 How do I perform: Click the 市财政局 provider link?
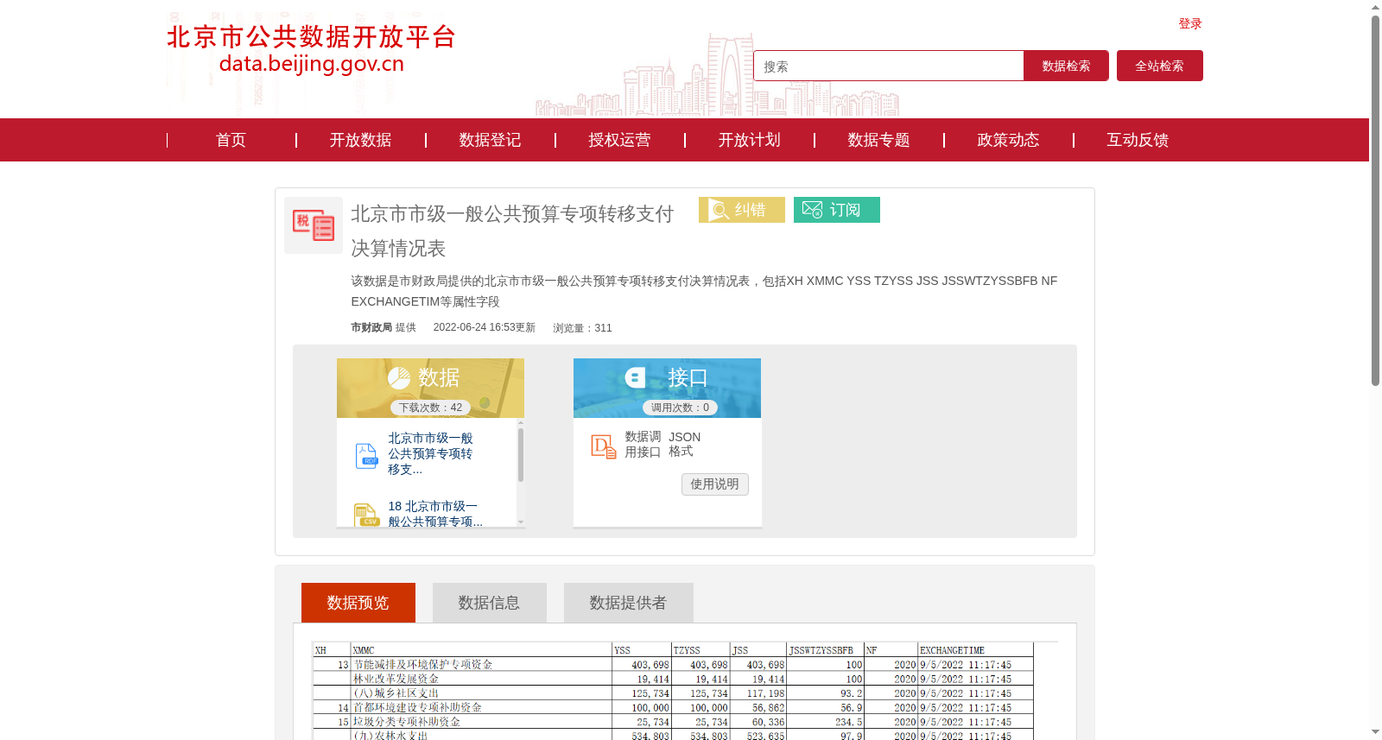[x=371, y=328]
